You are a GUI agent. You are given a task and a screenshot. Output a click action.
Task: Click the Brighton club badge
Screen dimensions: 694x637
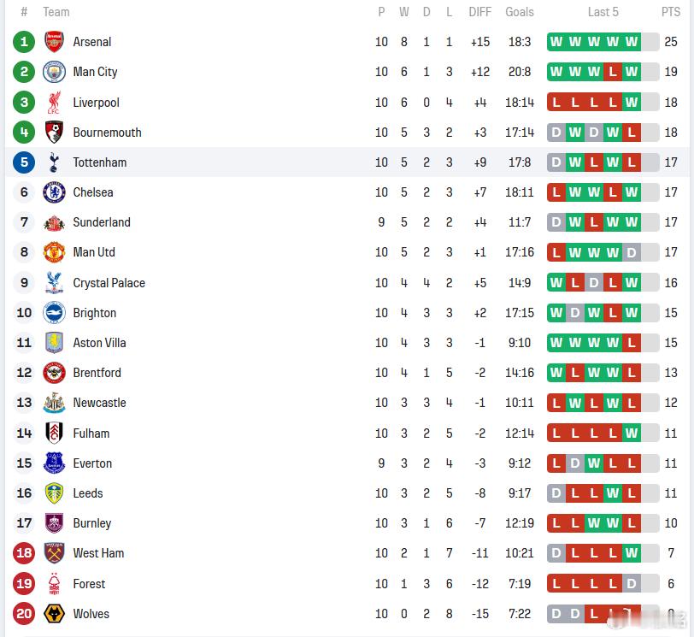tap(54, 313)
